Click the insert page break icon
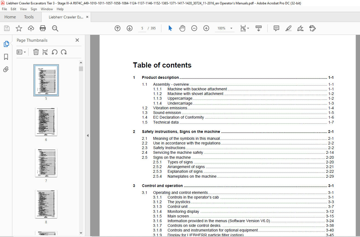360x237 pixels. click(x=45, y=52)
